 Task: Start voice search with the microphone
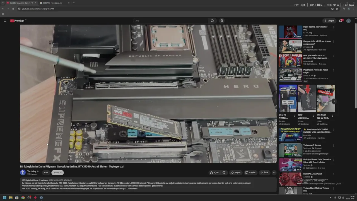pos(222,21)
